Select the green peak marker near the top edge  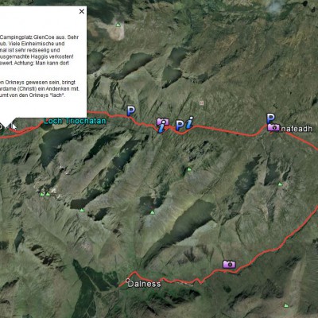coord(118,25)
